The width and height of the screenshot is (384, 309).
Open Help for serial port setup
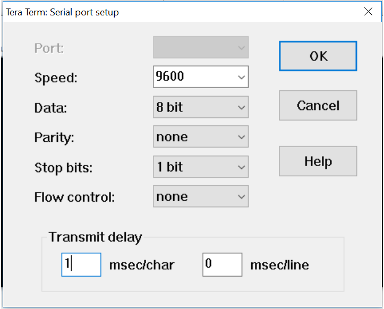[318, 161]
